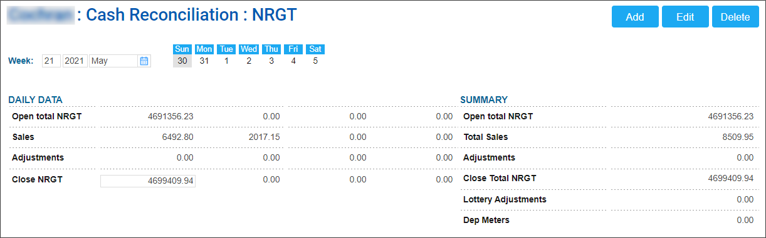The image size is (766, 238).
Task: Click the Lottery Adjustments value 0.00
Action: point(745,199)
